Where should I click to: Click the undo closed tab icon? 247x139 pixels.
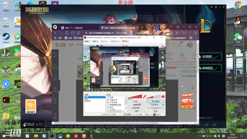click(183, 33)
